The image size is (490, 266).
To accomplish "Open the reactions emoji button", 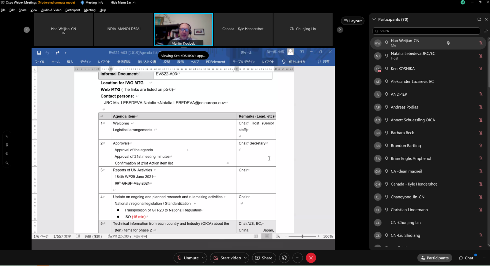I will pos(284,258).
